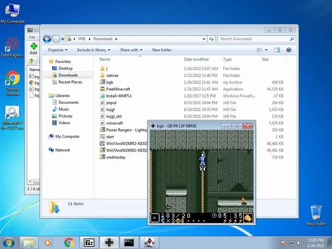Open Windows Media Player from taskbar
332x249 pixels.
[x=49, y=243]
